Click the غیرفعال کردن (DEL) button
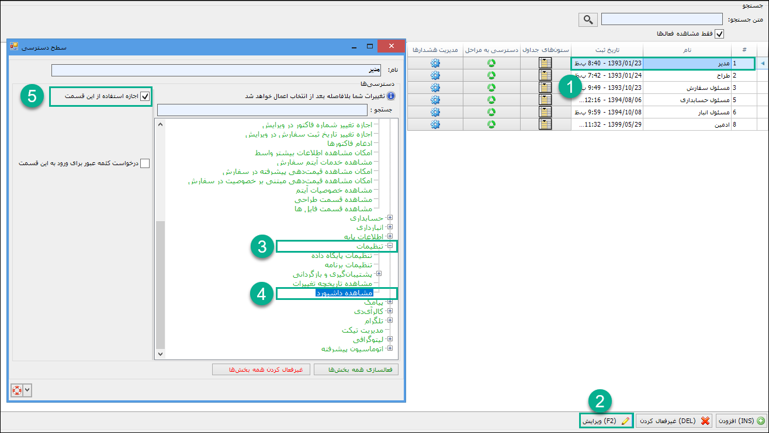 pos(674,421)
